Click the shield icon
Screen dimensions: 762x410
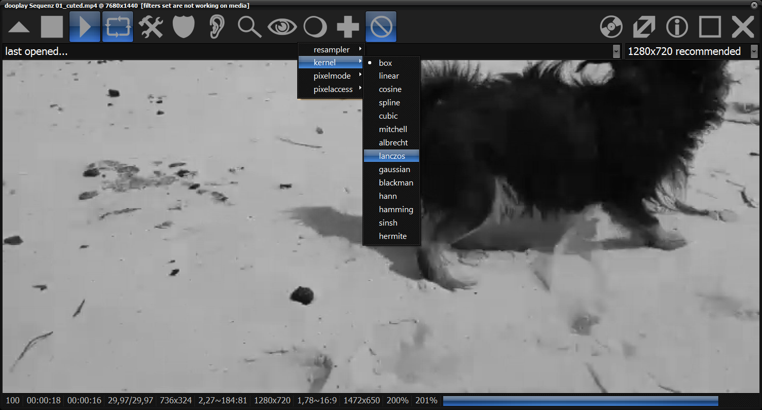coord(184,27)
